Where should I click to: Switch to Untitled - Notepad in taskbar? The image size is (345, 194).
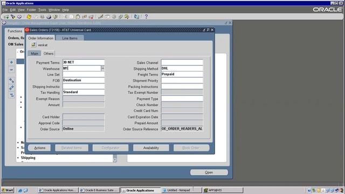click(181, 190)
